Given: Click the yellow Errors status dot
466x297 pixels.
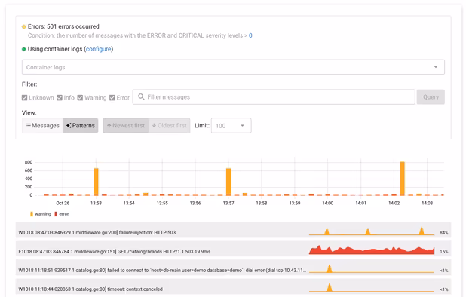Looking at the screenshot, I should (x=24, y=26).
